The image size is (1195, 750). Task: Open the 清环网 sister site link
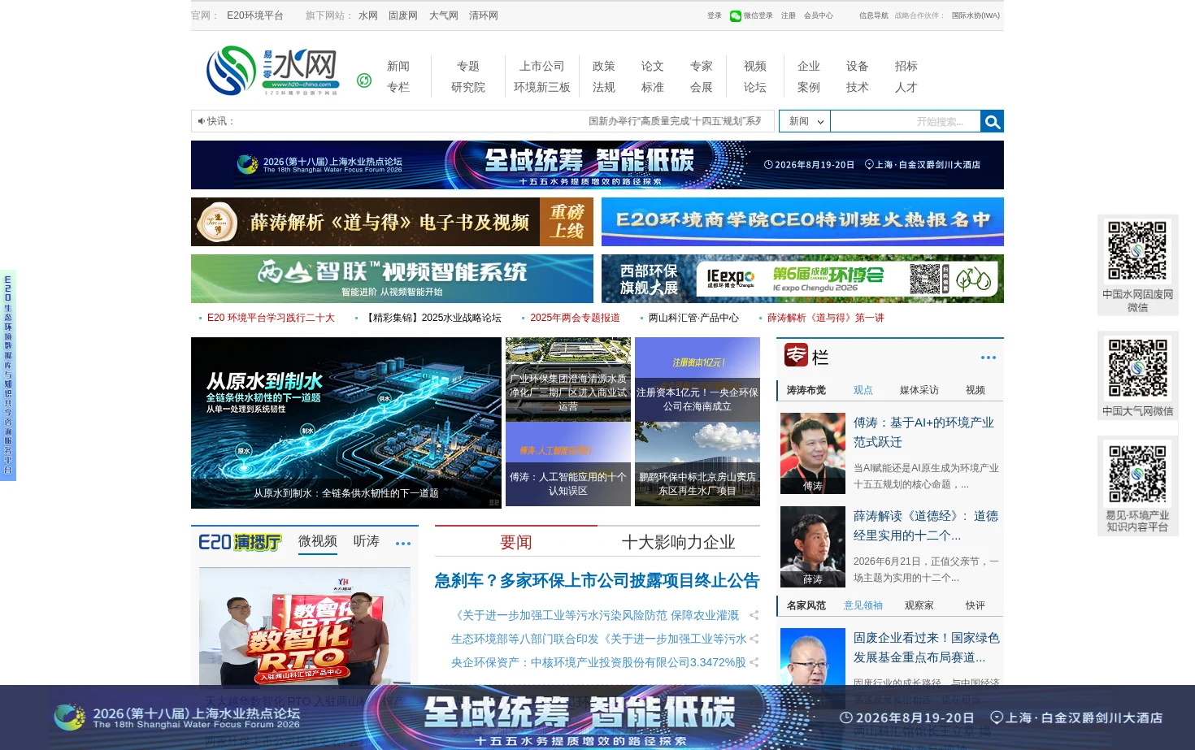click(484, 15)
